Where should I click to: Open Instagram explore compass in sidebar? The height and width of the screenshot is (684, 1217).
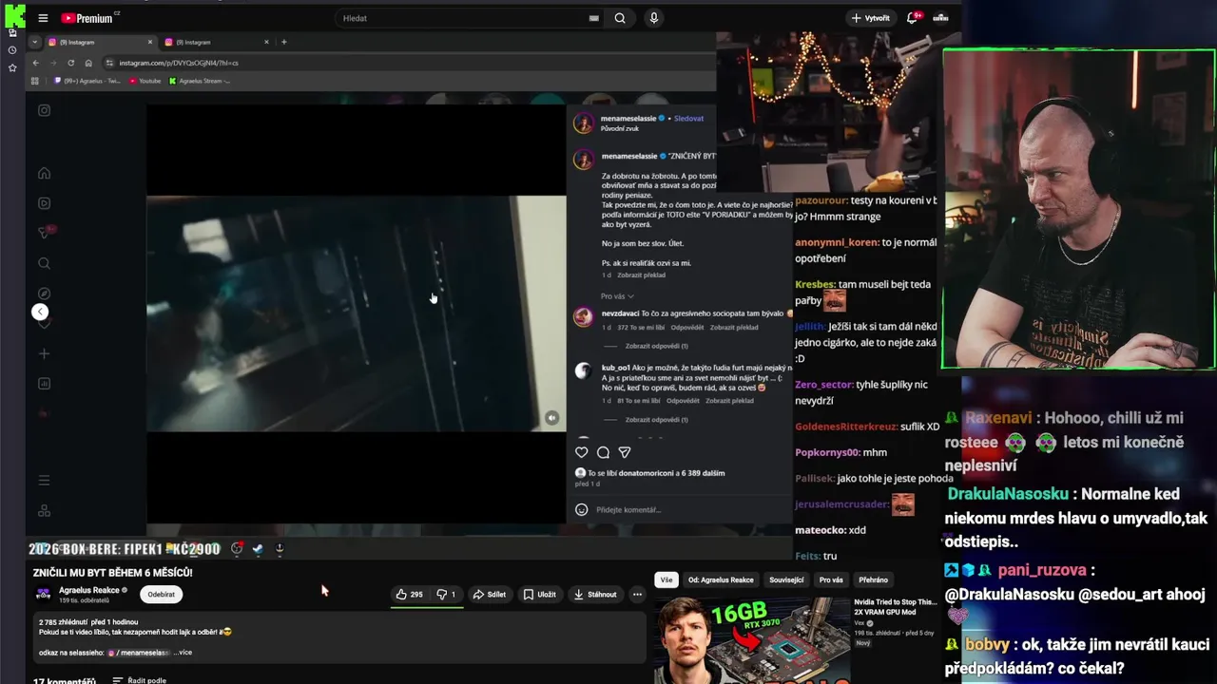44,294
